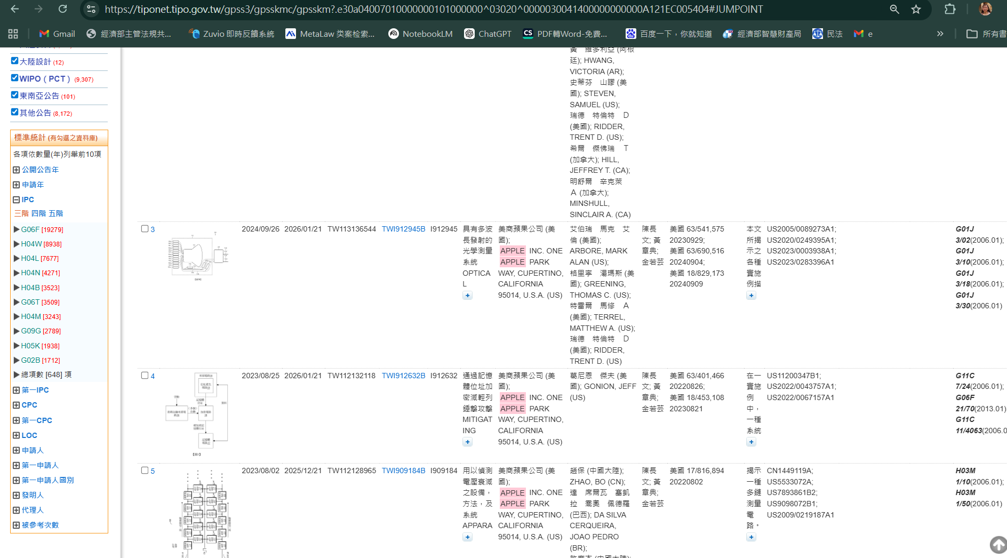This screenshot has height=558, width=1007.
Task: Collapse the IPC statistics section
Action: [x=17, y=200]
